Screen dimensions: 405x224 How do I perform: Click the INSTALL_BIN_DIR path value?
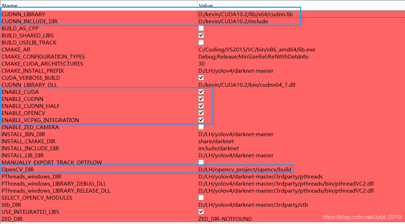tap(236, 134)
